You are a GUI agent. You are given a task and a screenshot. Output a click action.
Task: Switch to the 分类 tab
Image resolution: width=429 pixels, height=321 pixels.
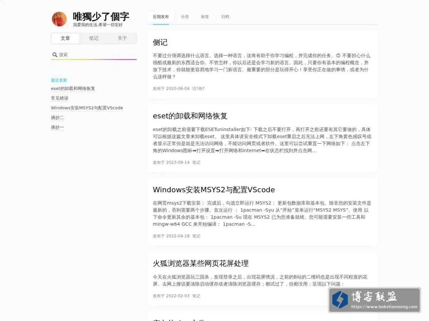185,17
